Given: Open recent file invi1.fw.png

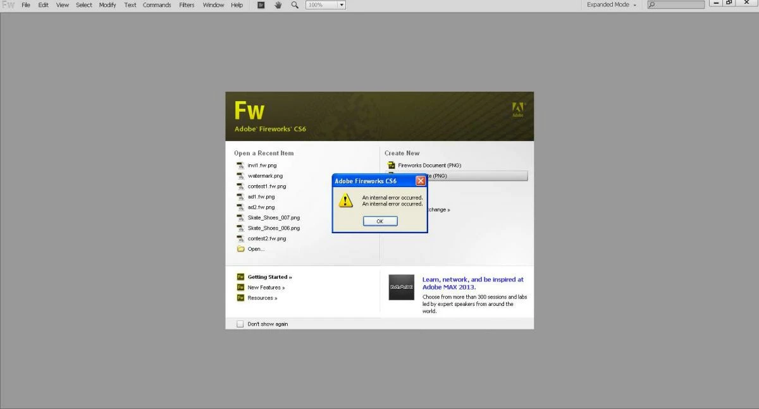Looking at the screenshot, I should point(262,166).
